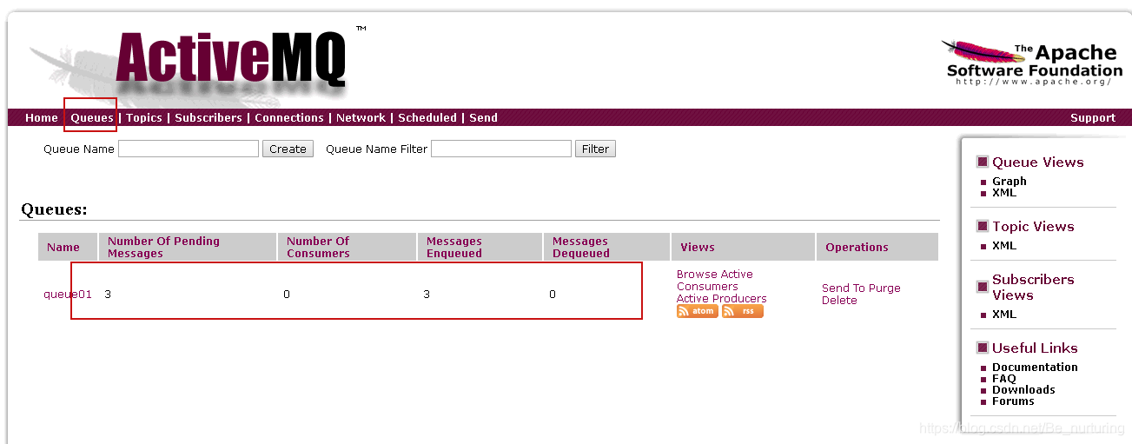Image resolution: width=1132 pixels, height=444 pixels.
Task: Open XML link under Subscribers Views
Action: tap(1004, 315)
